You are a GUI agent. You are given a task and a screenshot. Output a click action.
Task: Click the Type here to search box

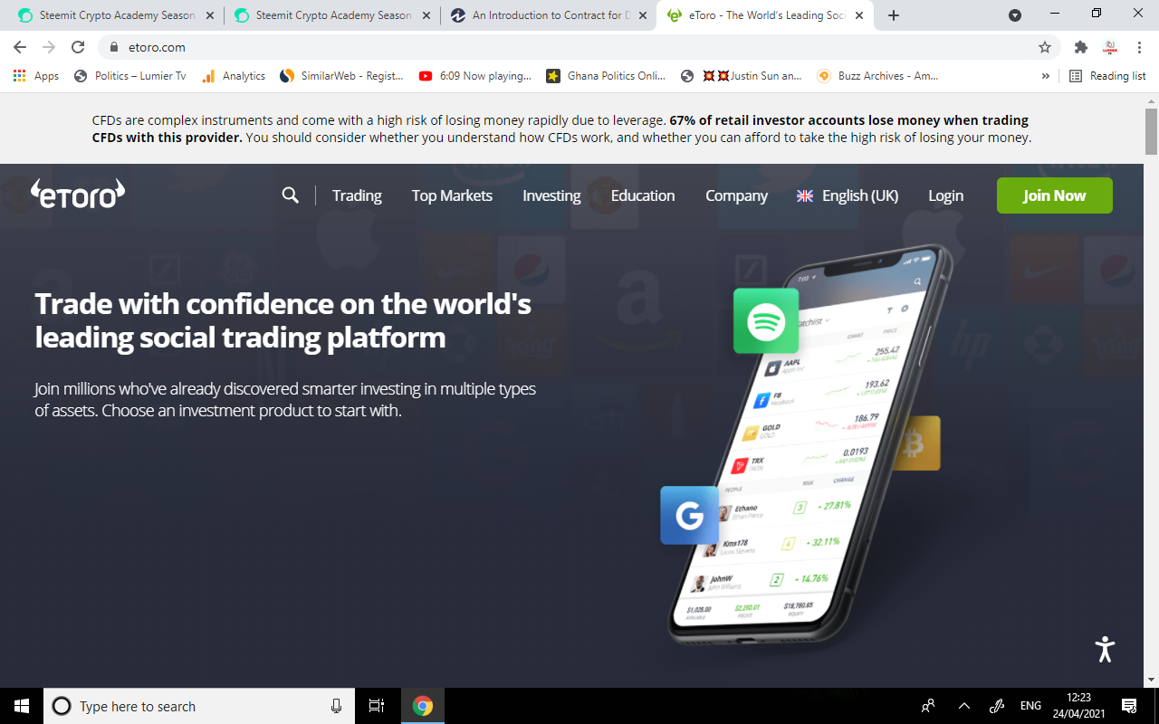point(198,706)
